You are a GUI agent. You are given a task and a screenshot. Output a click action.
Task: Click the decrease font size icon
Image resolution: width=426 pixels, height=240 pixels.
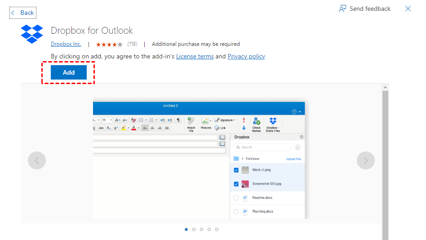click(125, 120)
